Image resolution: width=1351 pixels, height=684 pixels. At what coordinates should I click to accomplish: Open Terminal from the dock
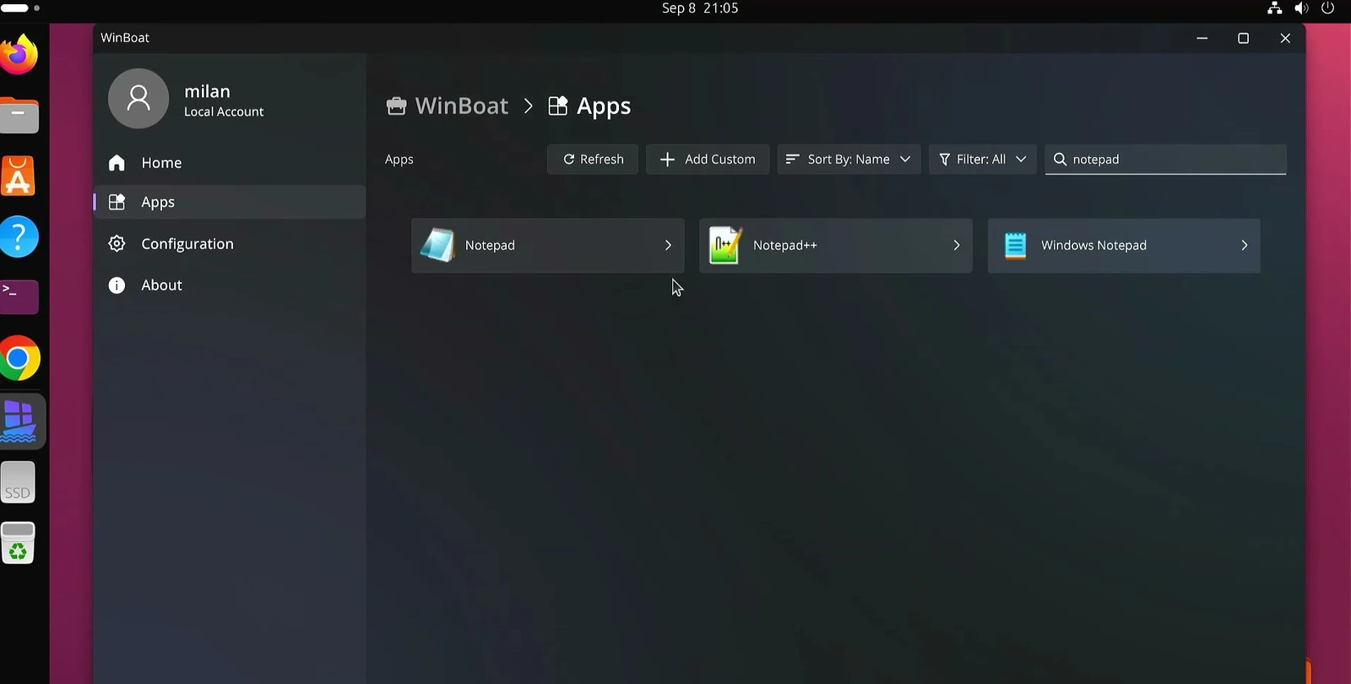19,297
